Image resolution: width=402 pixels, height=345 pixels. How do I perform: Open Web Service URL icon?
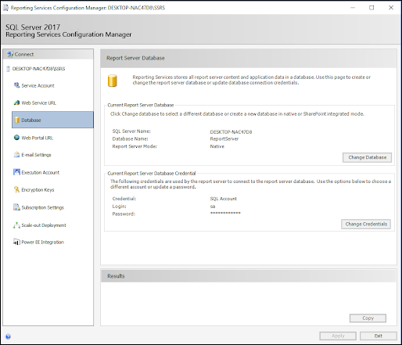point(16,102)
